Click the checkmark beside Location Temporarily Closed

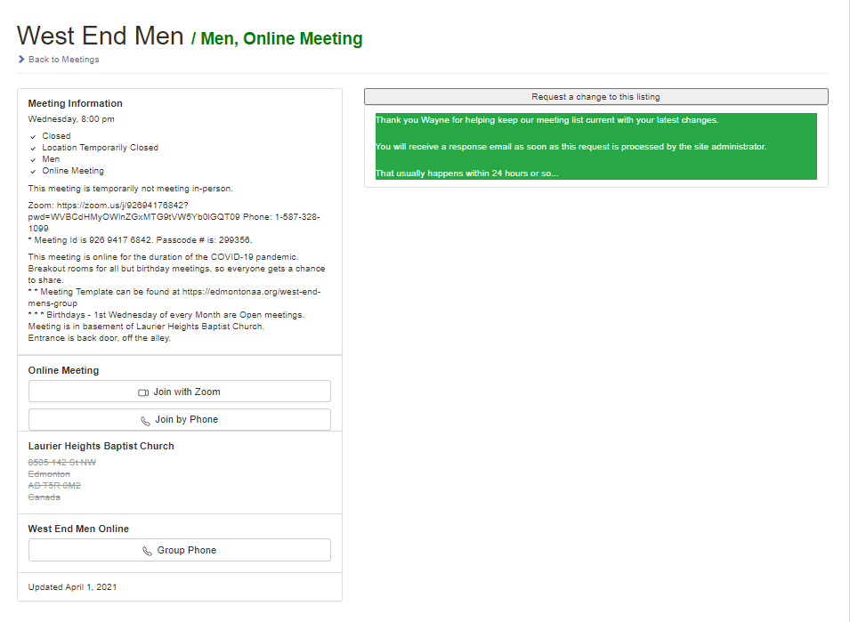[x=33, y=147]
